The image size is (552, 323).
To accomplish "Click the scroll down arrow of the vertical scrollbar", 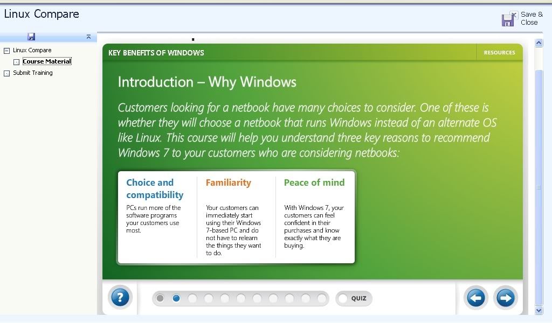I will point(539,310).
